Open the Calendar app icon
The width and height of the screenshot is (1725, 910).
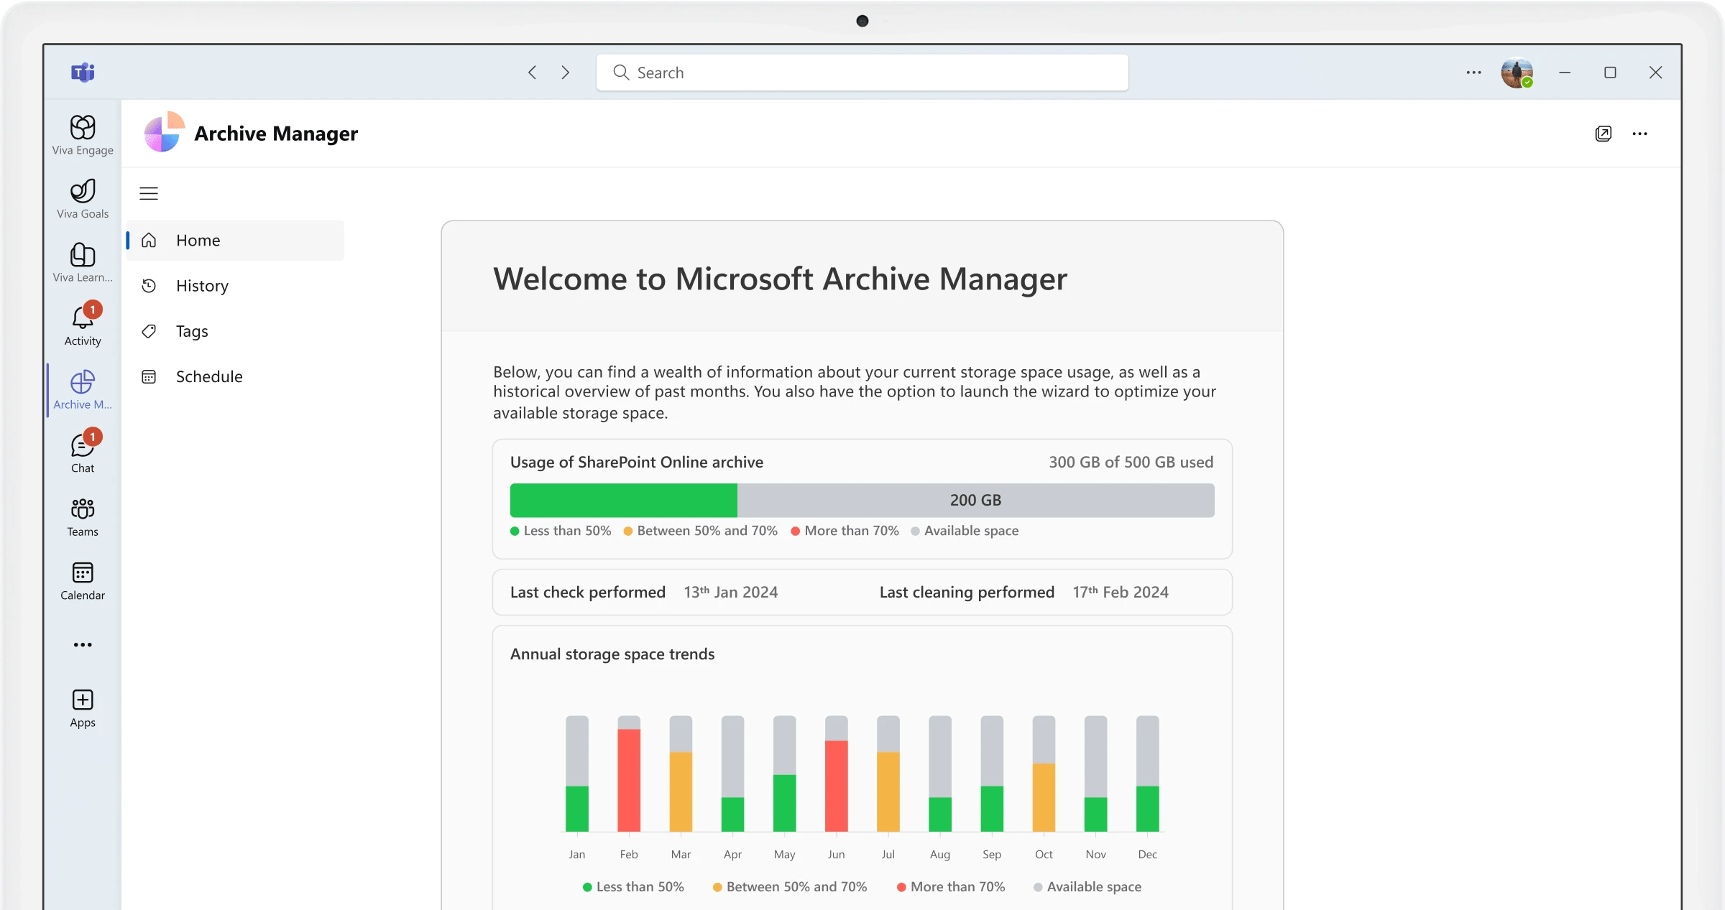point(83,580)
